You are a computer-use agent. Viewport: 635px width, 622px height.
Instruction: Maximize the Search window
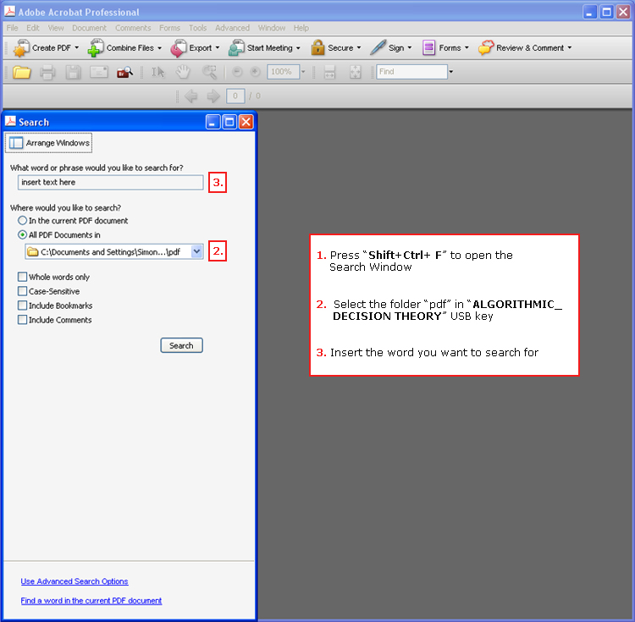coord(229,122)
